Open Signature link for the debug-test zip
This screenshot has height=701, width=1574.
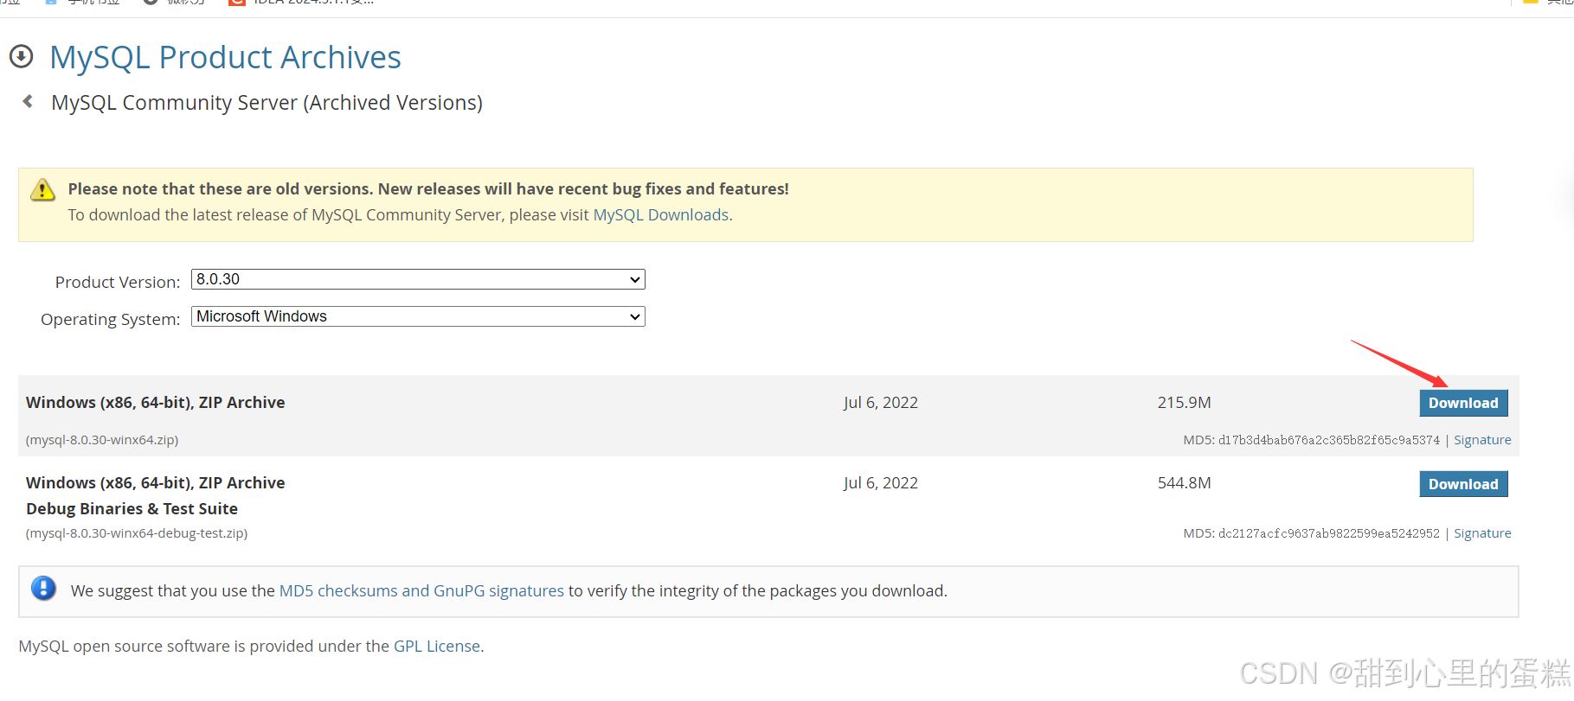[x=1482, y=533]
